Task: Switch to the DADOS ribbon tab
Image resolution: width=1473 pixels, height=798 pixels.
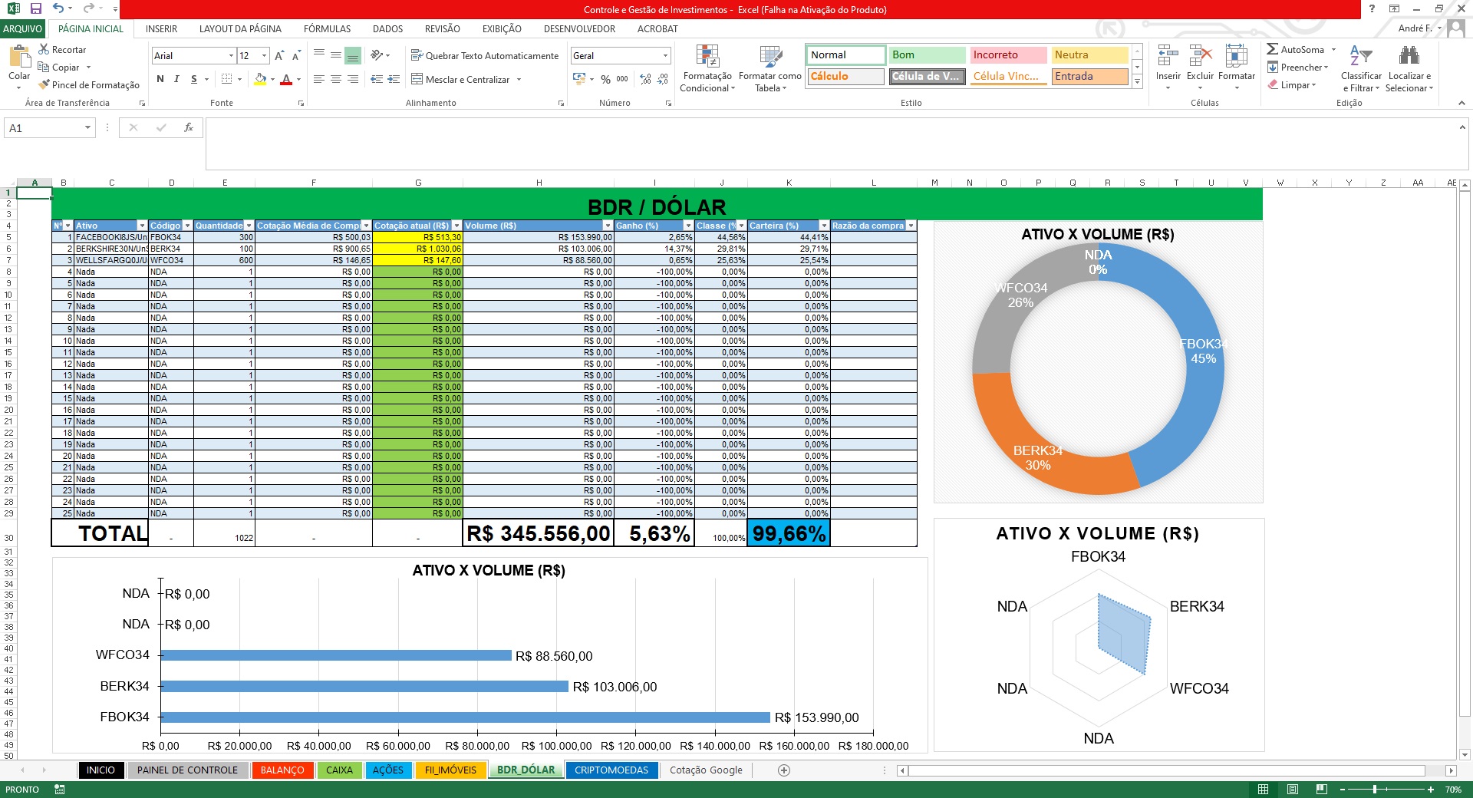Action: [x=387, y=28]
